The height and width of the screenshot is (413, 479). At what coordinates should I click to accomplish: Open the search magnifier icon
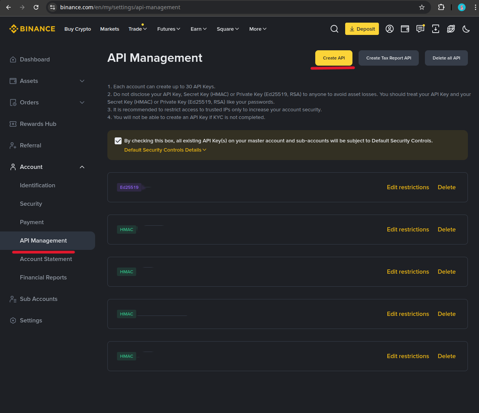[x=334, y=29]
